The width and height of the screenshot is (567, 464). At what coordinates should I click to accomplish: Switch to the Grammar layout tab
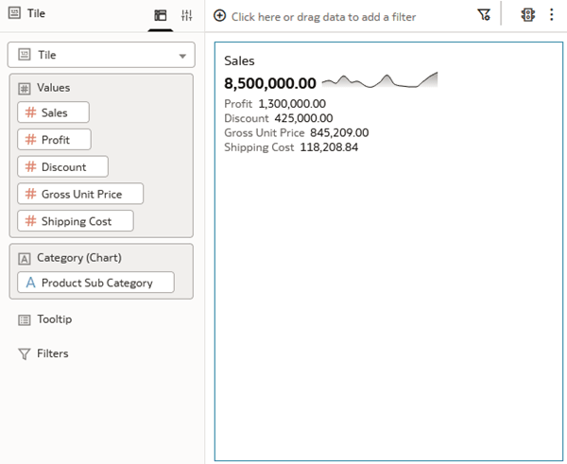click(x=161, y=15)
